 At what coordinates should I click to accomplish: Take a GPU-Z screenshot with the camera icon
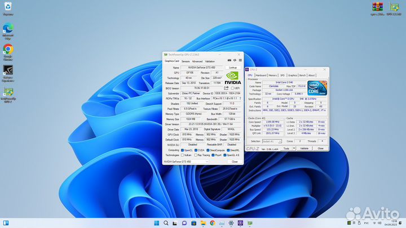(x=229, y=60)
